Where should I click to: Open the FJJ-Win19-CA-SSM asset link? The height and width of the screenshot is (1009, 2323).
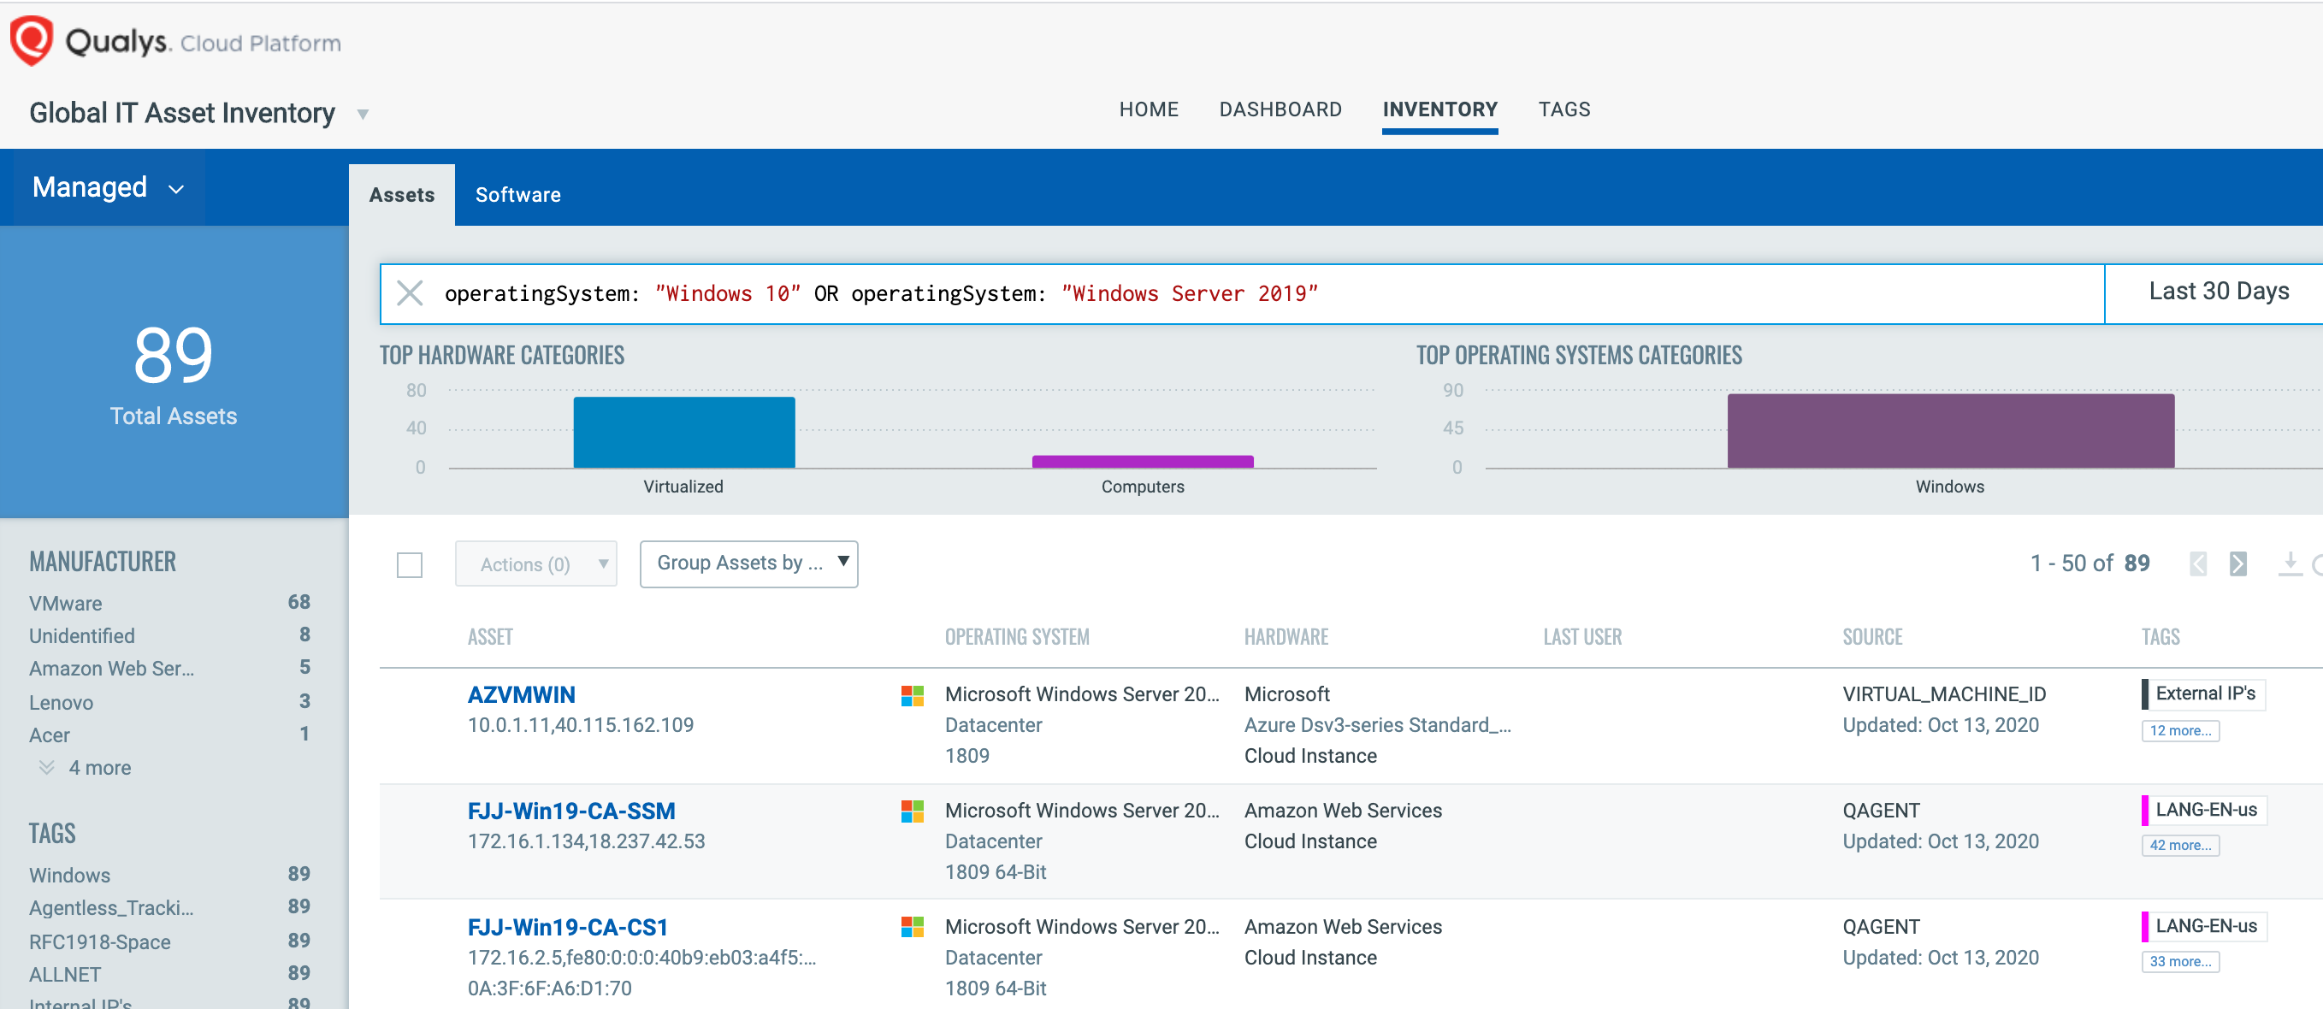(570, 811)
